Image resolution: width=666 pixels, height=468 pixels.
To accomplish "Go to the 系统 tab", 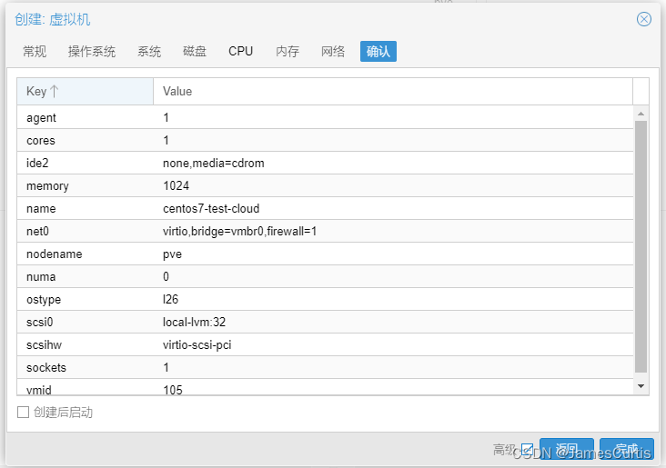I will coord(149,51).
